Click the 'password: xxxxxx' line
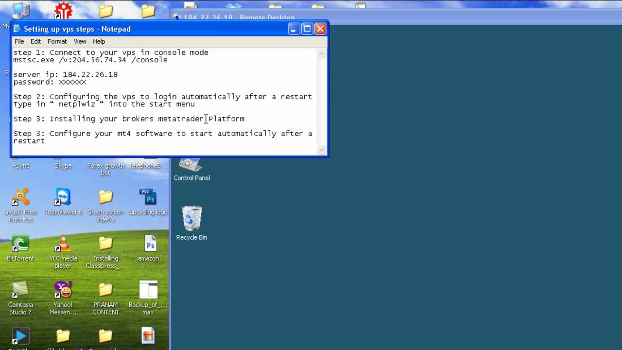 [50, 82]
